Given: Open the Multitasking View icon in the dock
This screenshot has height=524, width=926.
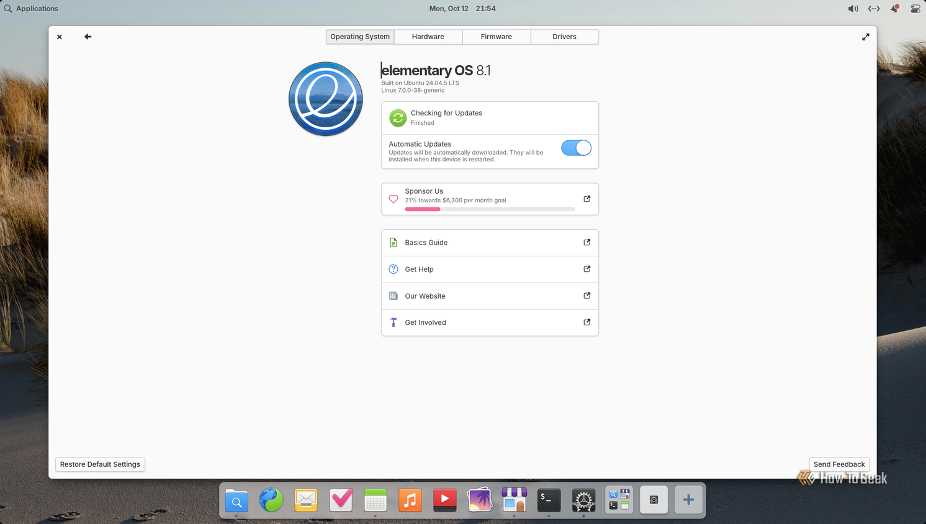Looking at the screenshot, I should (619, 500).
